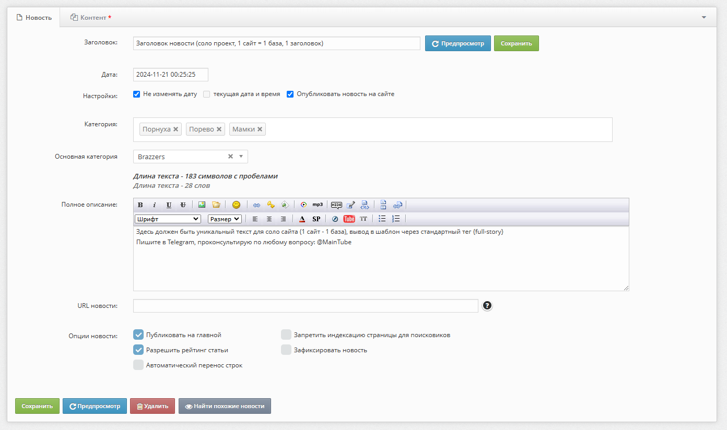This screenshot has height=430, width=727.
Task: Open text color picker (red A)
Action: (x=302, y=219)
